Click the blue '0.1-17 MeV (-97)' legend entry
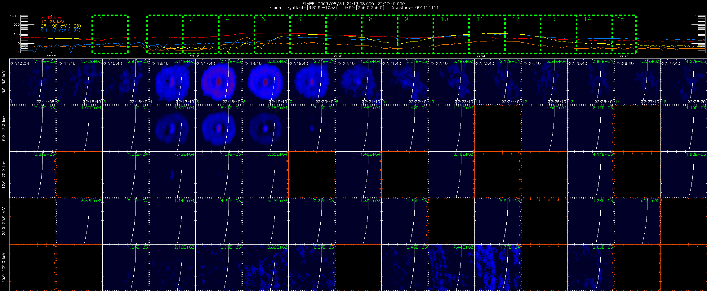Viewport: 707px width, 291px height. (60, 30)
